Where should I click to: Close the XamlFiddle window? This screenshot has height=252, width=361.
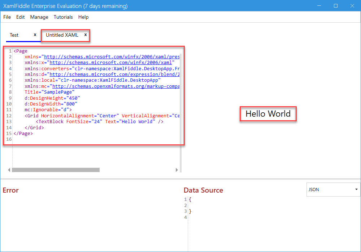352,6
